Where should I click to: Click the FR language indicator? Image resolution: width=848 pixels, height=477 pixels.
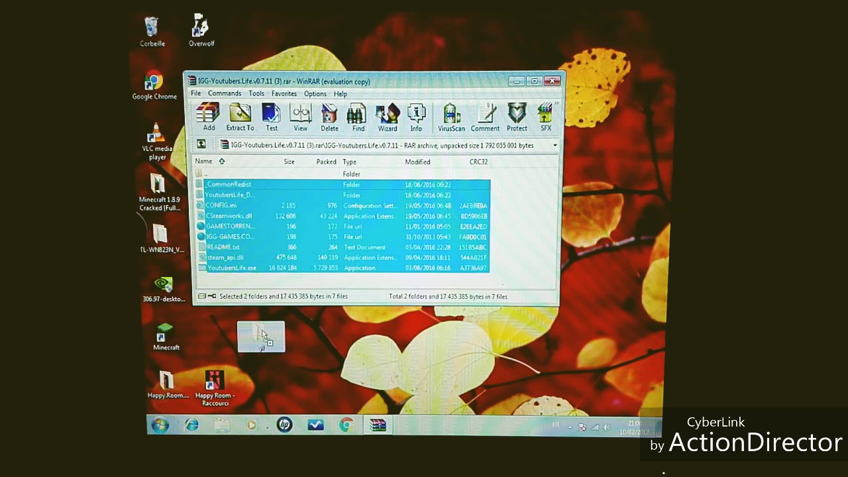556,425
